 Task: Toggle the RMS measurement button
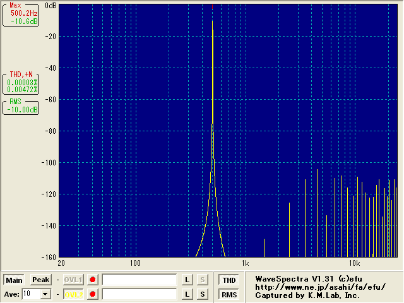(x=229, y=295)
